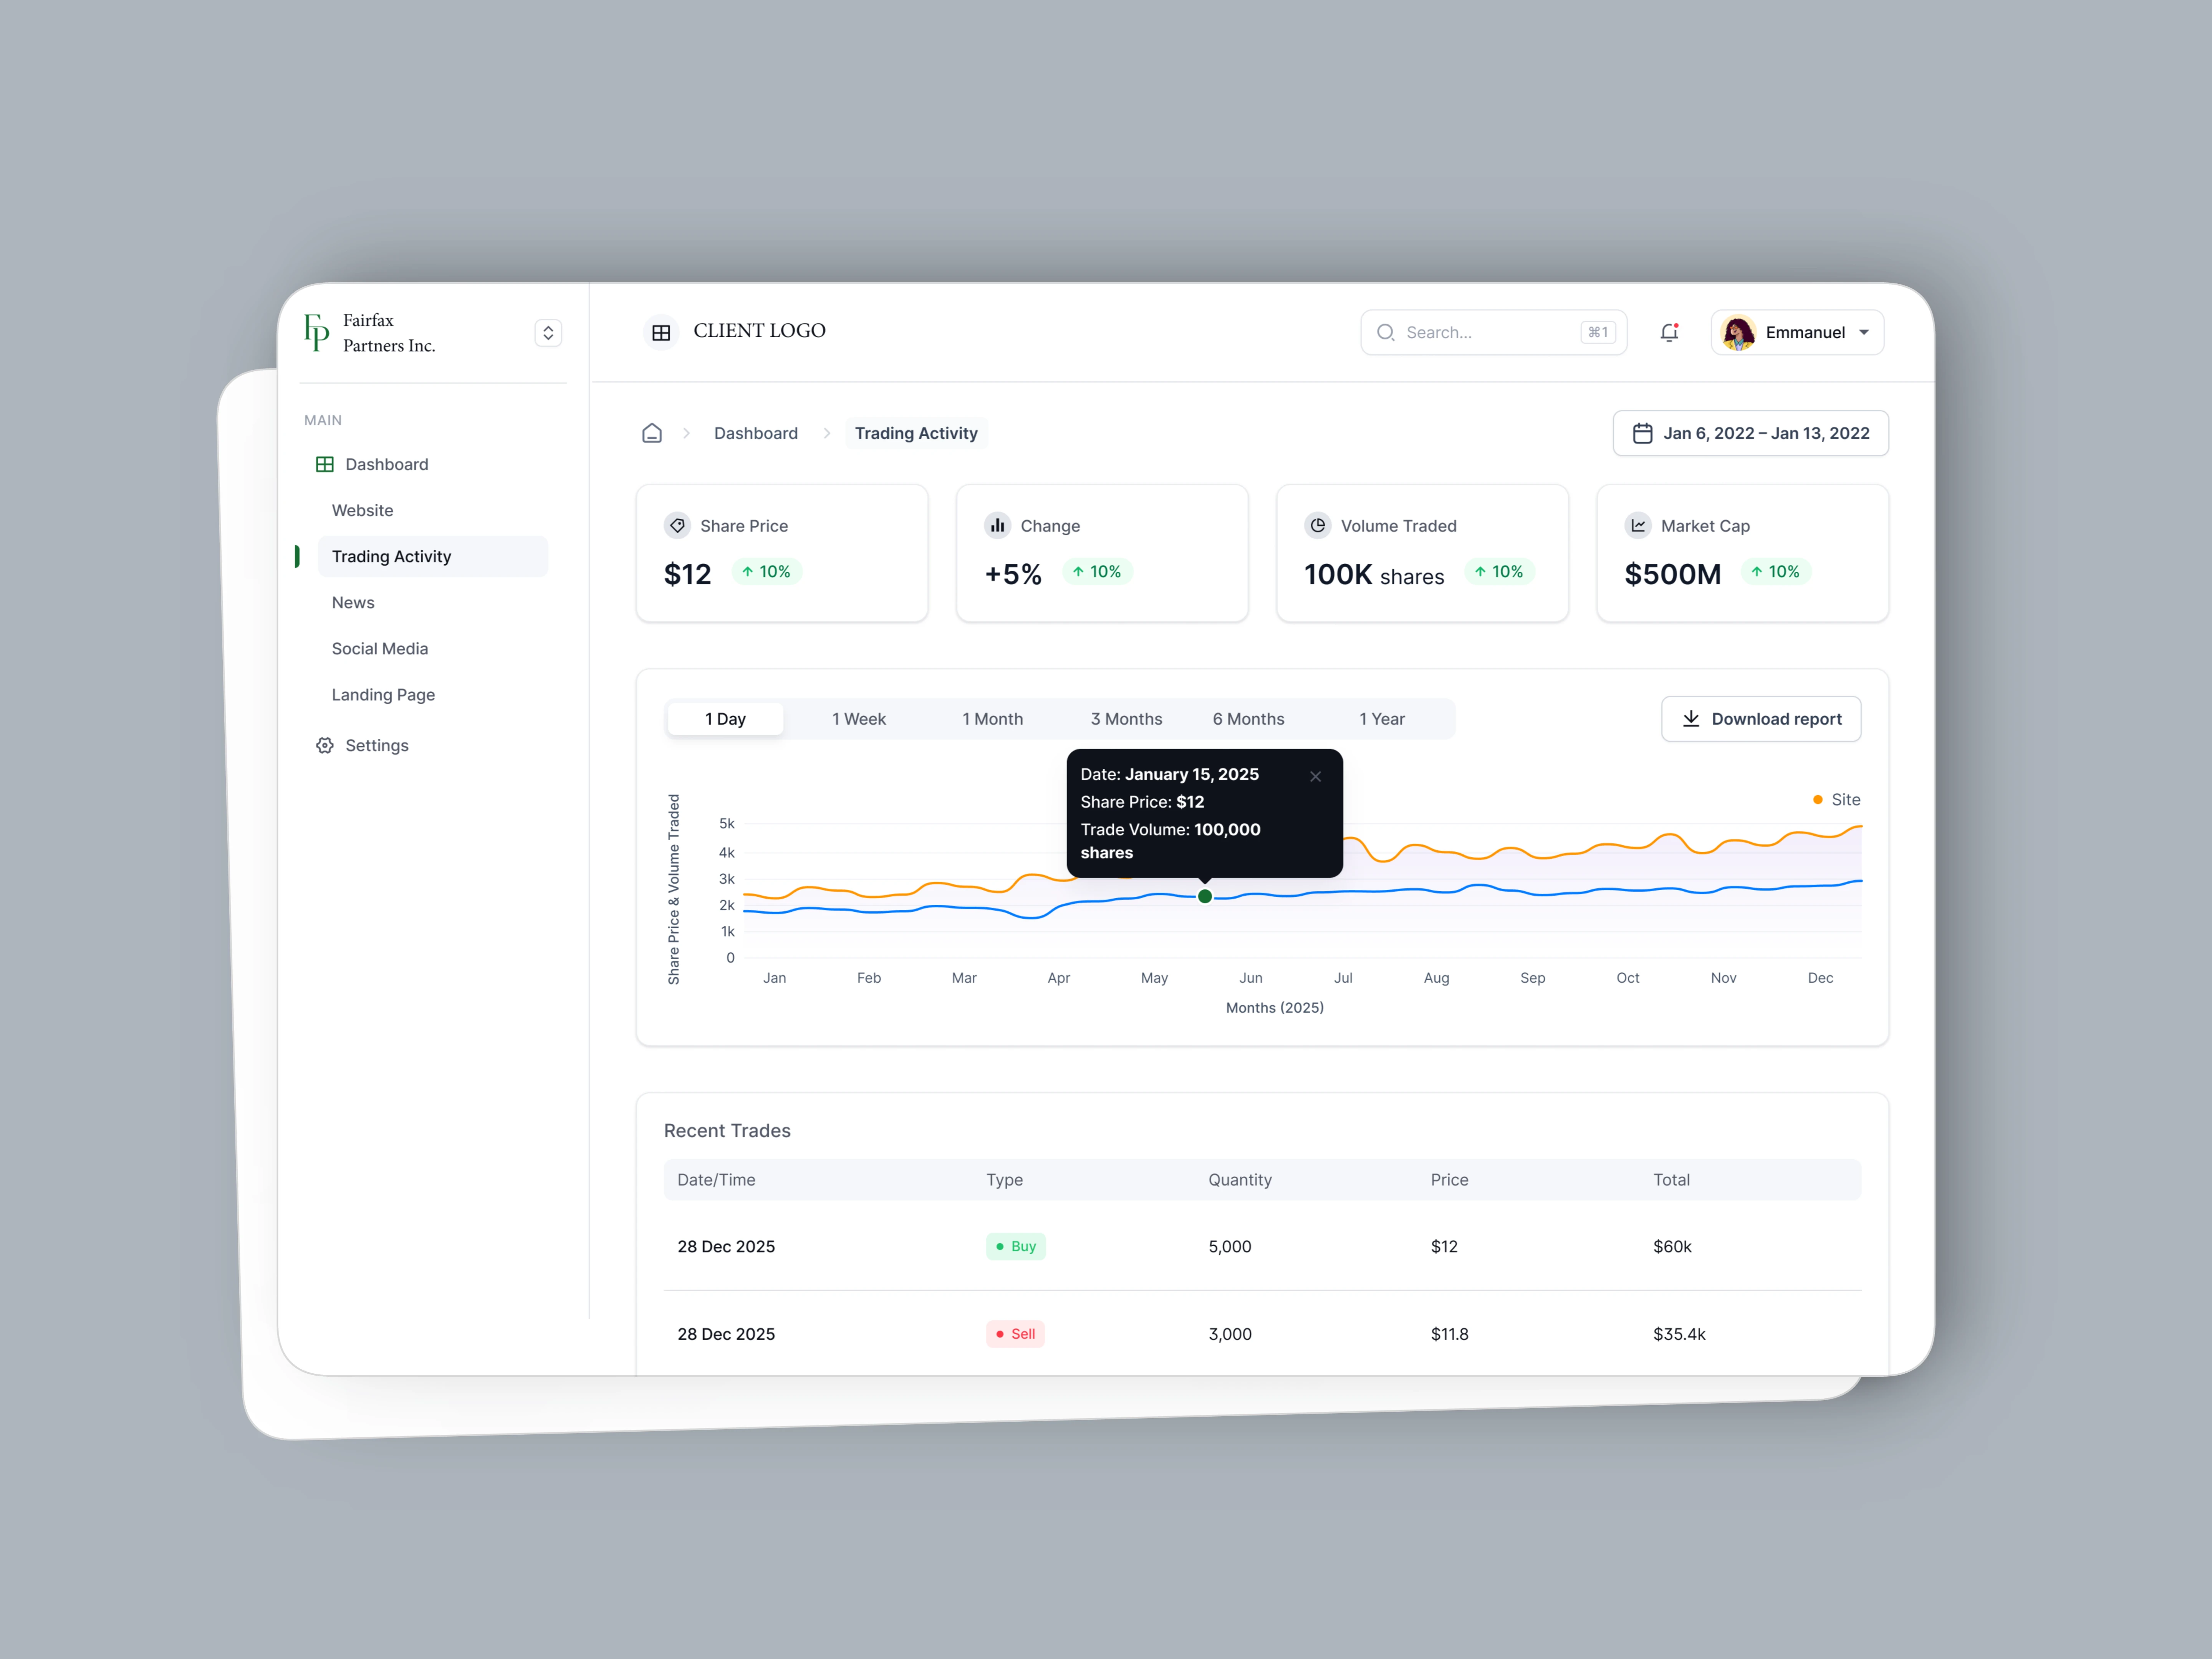Expand the Fairfax Partners workspace switcher
This screenshot has height=1659, width=2212.
548,332
